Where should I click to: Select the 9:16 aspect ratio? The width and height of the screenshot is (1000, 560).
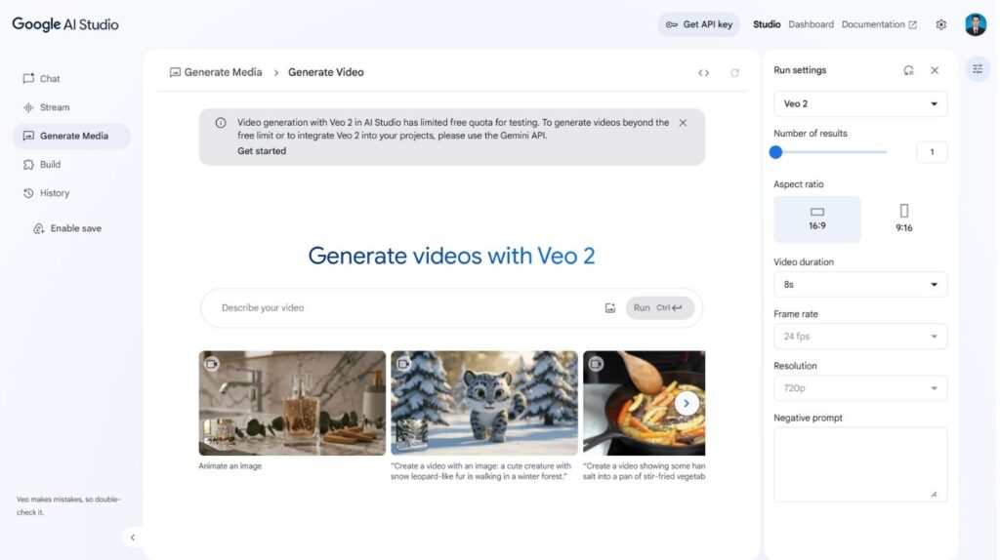click(x=903, y=219)
